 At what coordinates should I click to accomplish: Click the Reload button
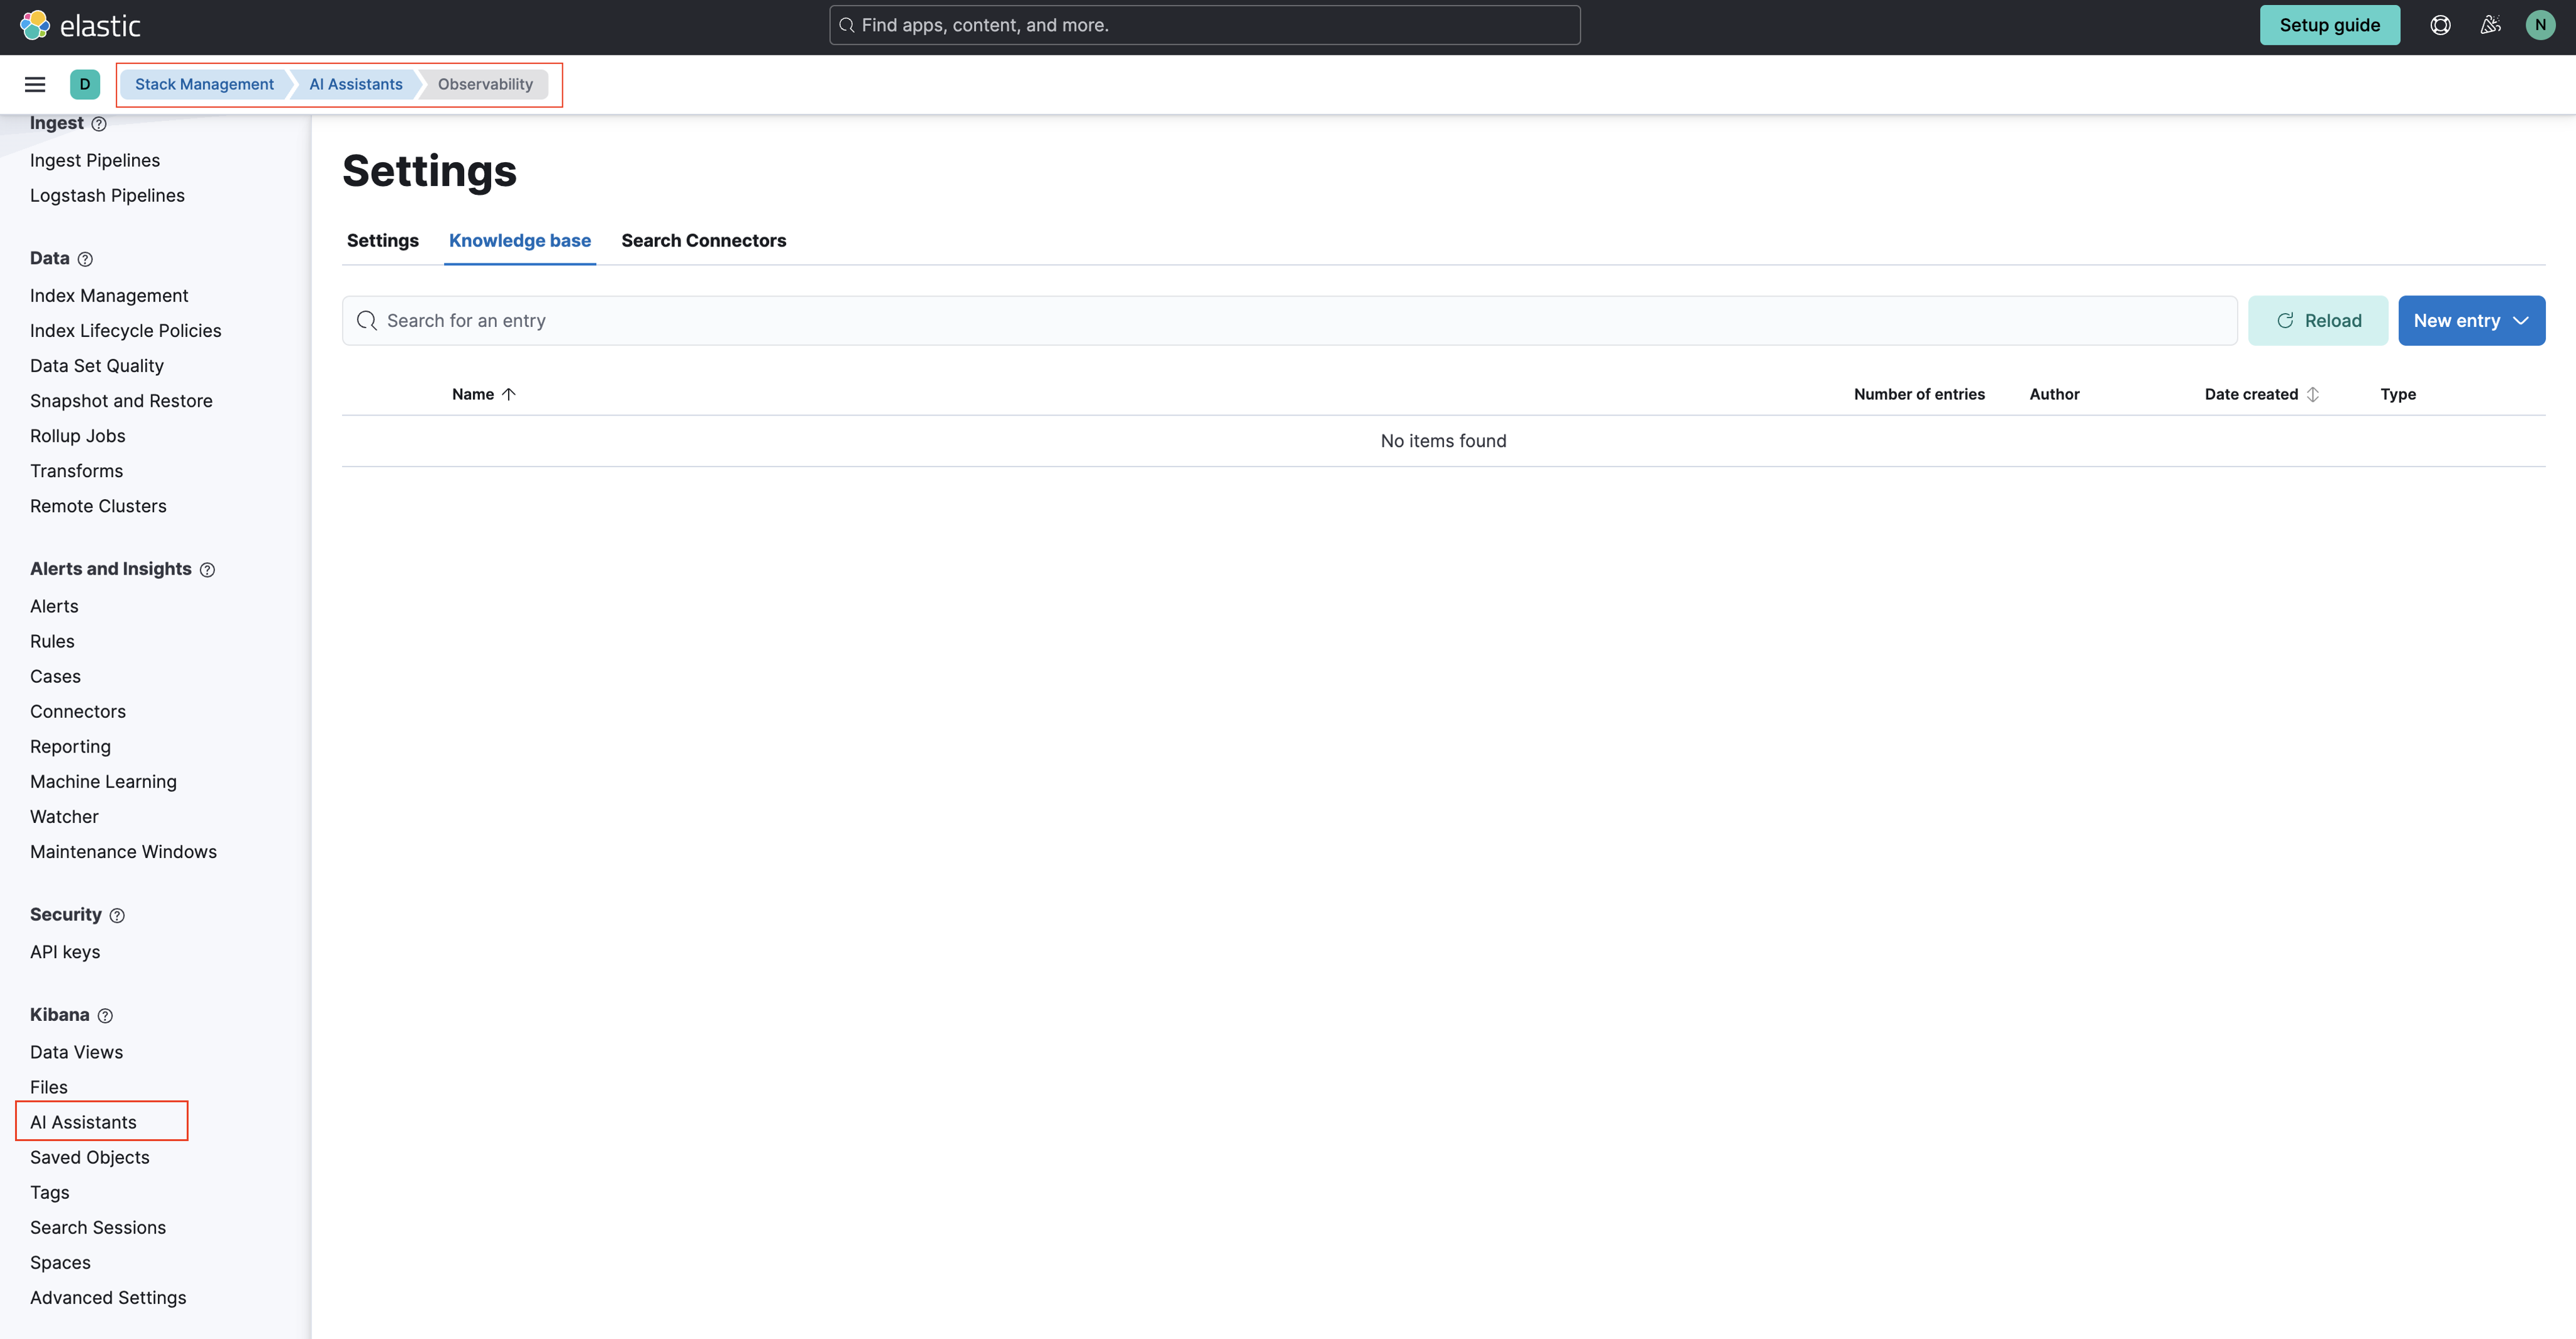[x=2318, y=320]
